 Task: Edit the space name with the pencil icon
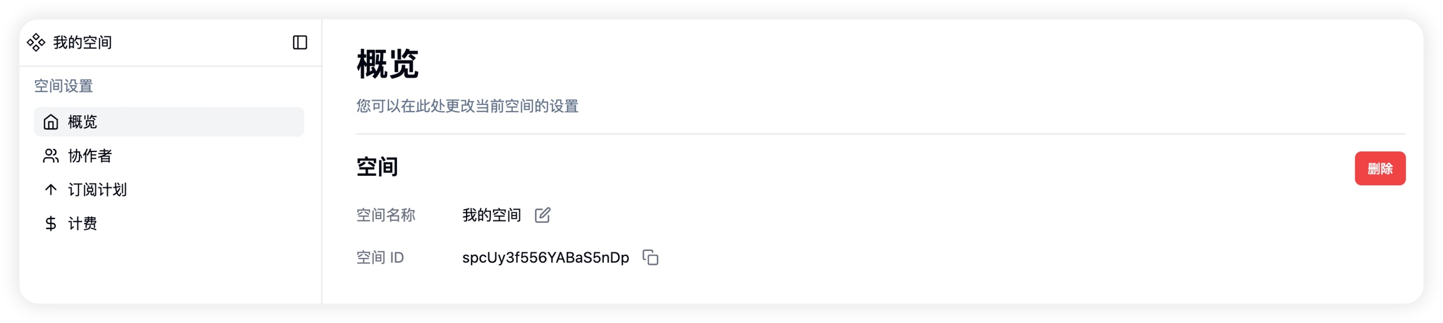[x=543, y=215]
